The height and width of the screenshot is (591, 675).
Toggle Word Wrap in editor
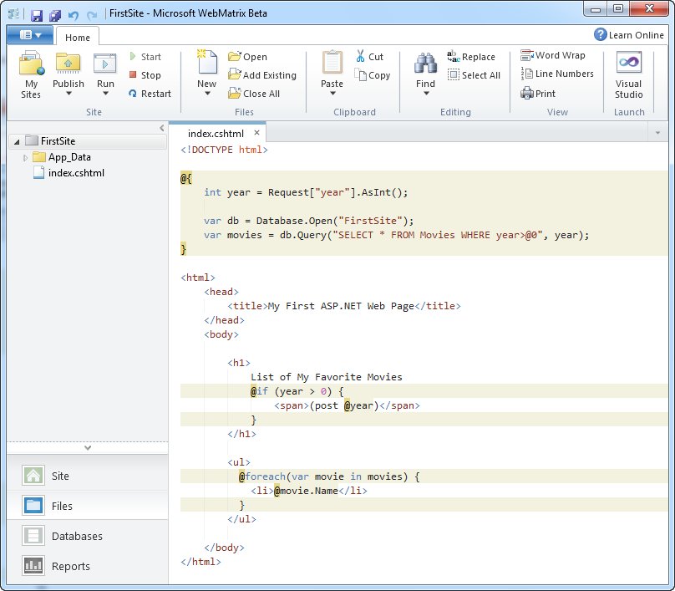553,55
